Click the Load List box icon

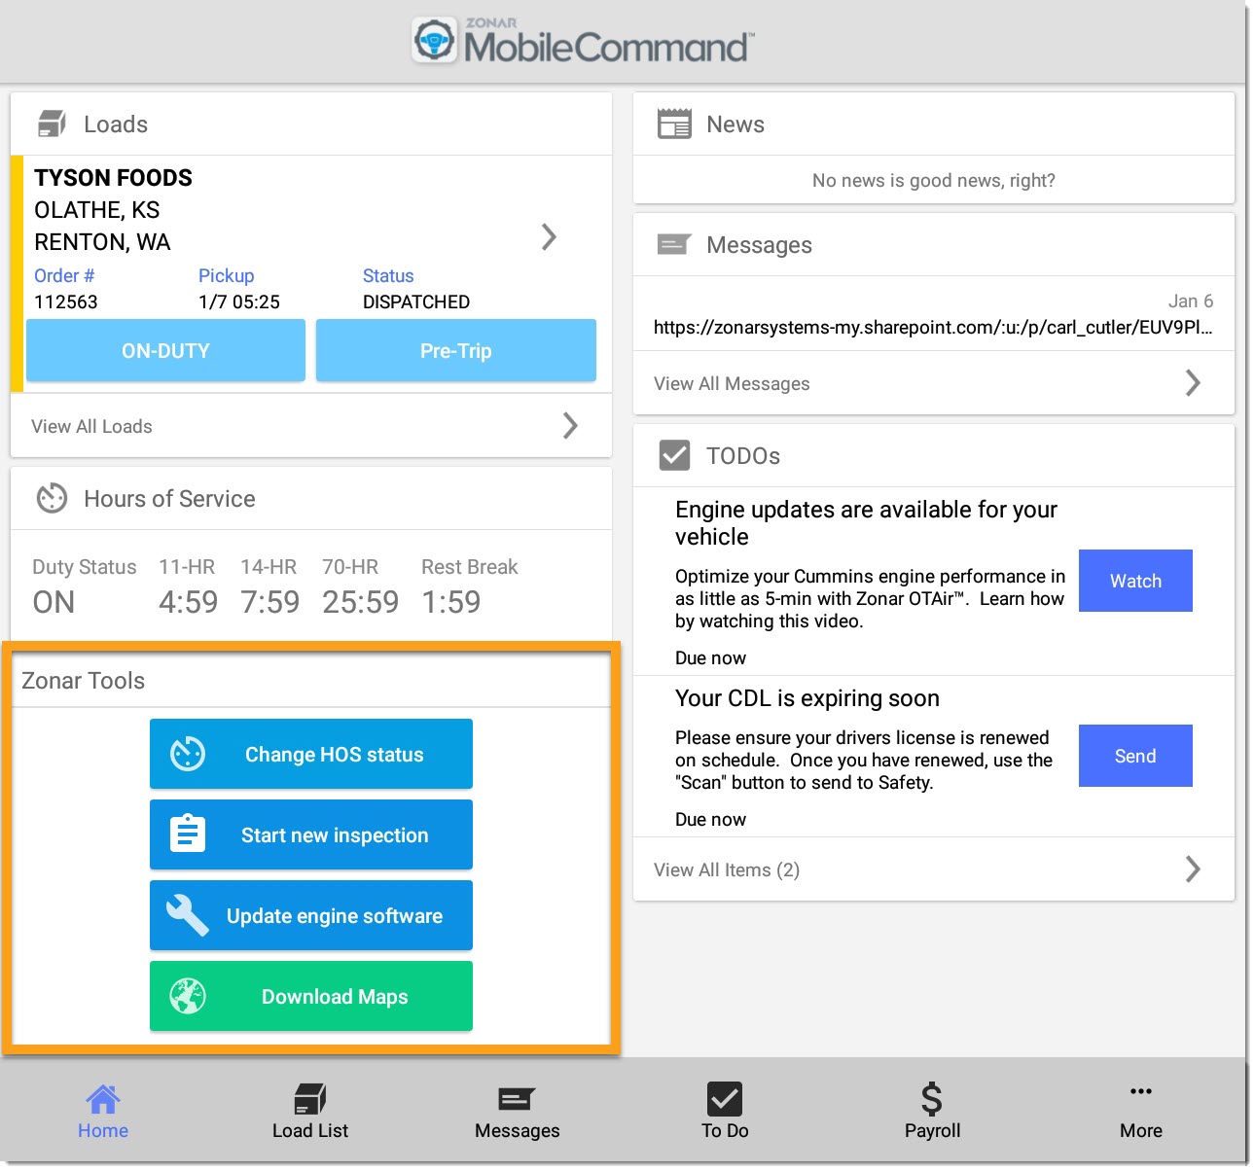[310, 1099]
